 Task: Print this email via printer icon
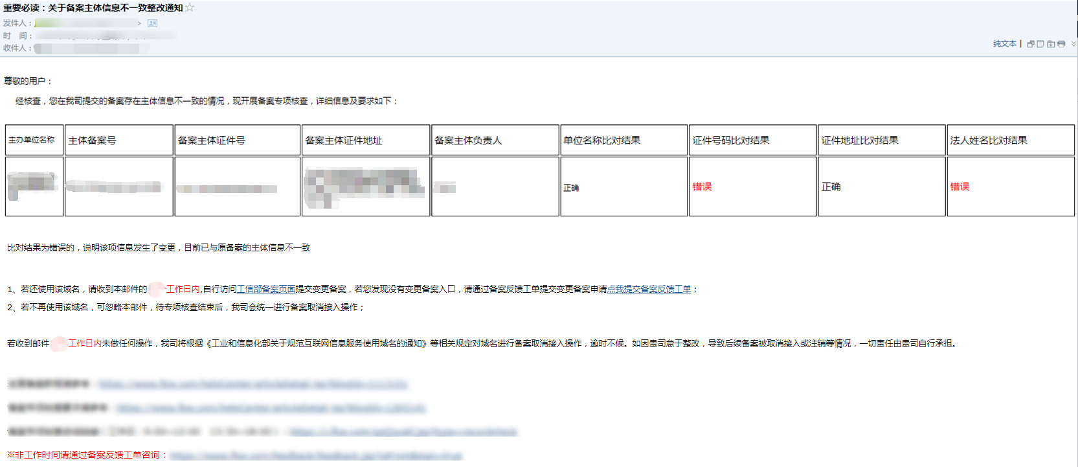pyautogui.click(x=1061, y=44)
